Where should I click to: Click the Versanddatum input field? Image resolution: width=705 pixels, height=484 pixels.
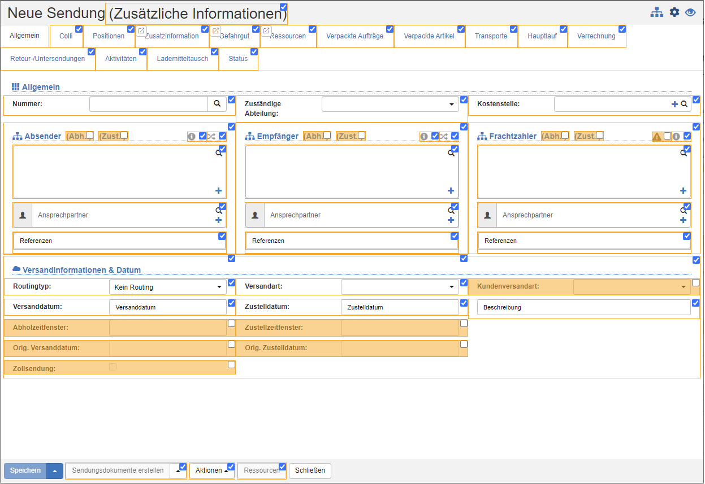tap(164, 307)
